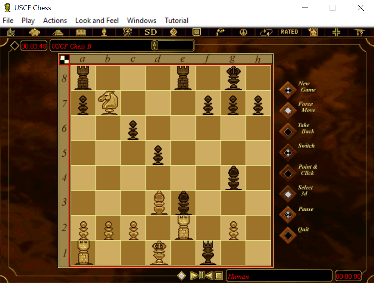Screen dimensions: 374x283
Task: Click the spade-shaped toolbar icon
Action: [x=35, y=32]
